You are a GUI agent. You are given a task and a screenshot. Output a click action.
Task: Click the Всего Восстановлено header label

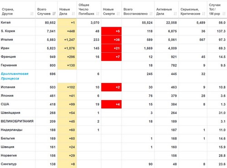(136, 11)
